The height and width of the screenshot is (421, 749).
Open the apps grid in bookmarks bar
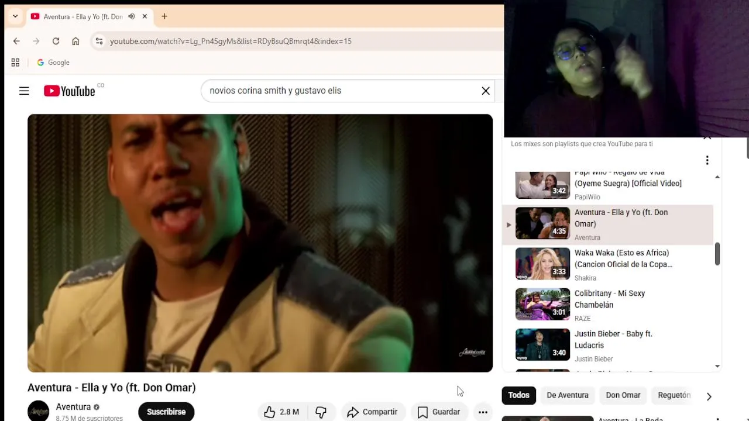click(15, 63)
